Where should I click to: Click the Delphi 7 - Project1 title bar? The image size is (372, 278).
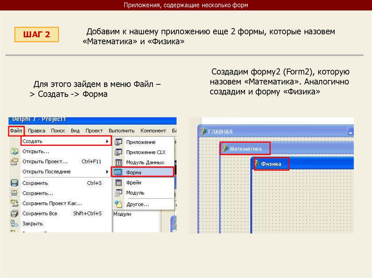pos(93,120)
